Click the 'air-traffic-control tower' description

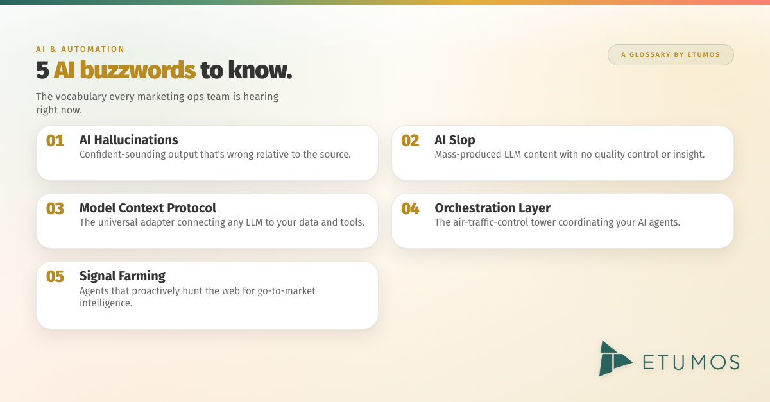pyautogui.click(x=557, y=222)
